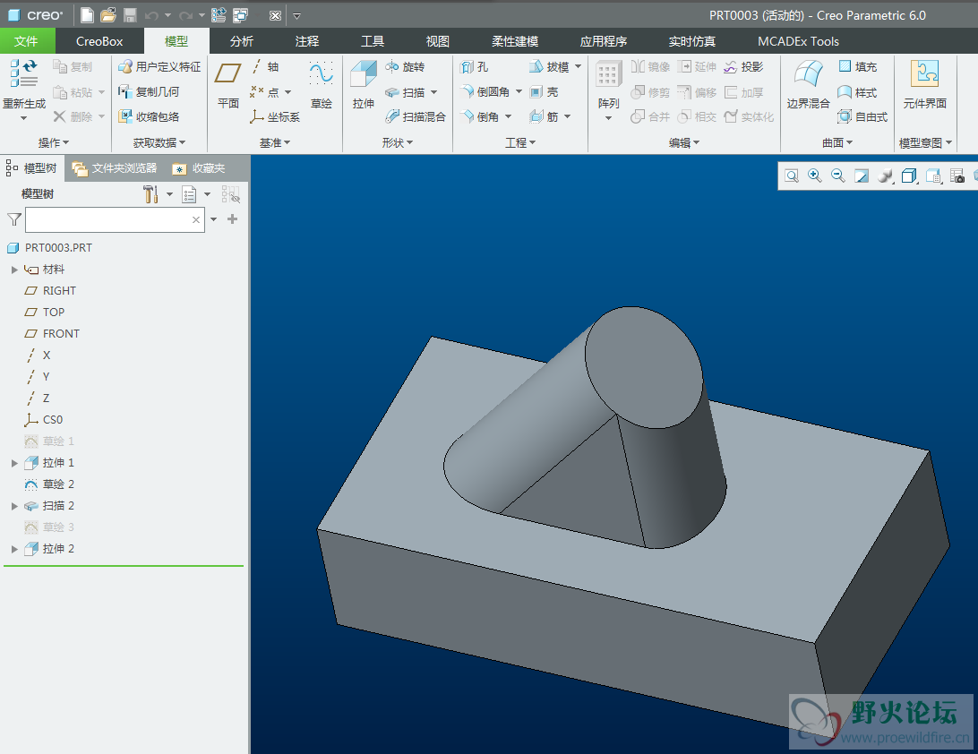The image size is (978, 754).
Task: Click the 样式 (Style) surface tool
Action: pyautogui.click(x=858, y=92)
